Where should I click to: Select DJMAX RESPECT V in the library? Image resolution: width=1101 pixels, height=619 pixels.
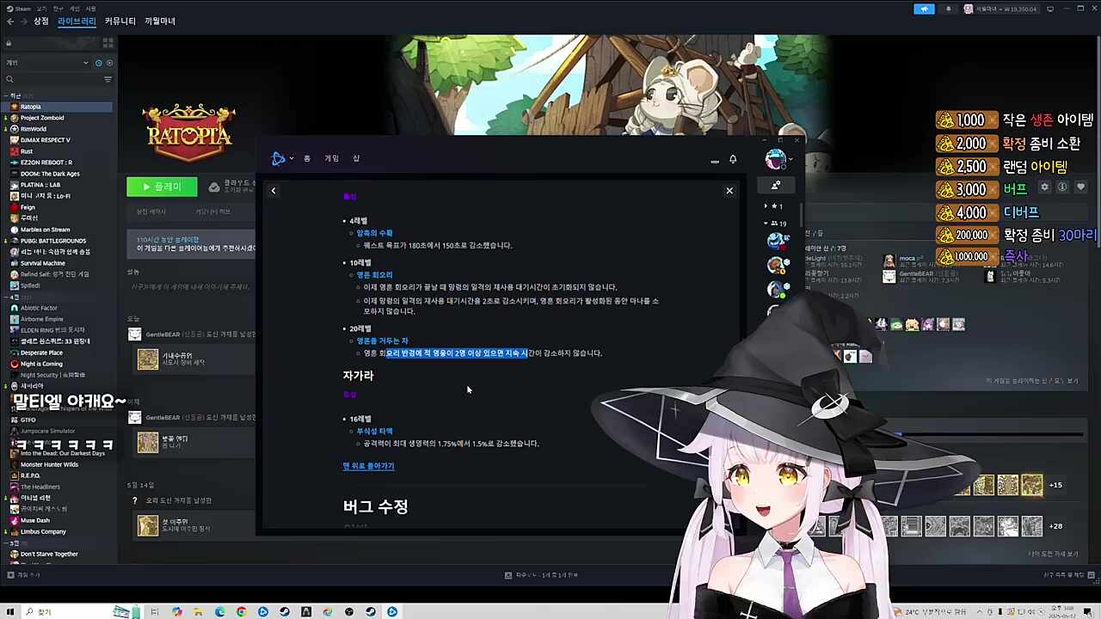pyautogui.click(x=58, y=140)
